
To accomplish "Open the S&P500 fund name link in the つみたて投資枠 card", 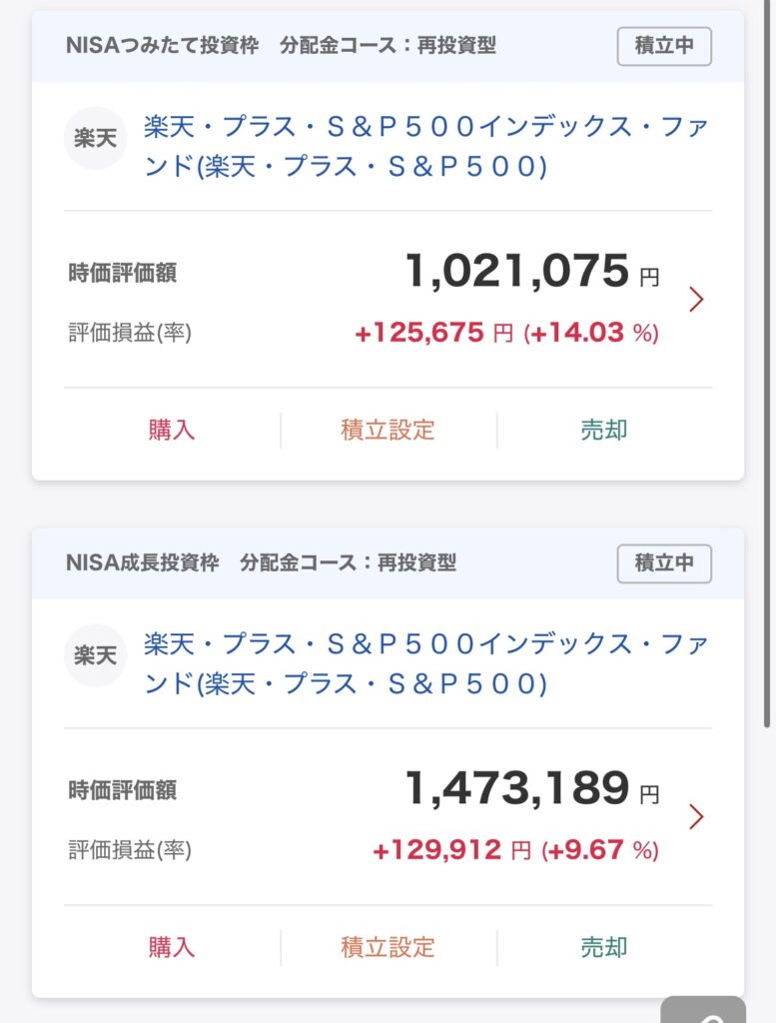I will [x=425, y=146].
